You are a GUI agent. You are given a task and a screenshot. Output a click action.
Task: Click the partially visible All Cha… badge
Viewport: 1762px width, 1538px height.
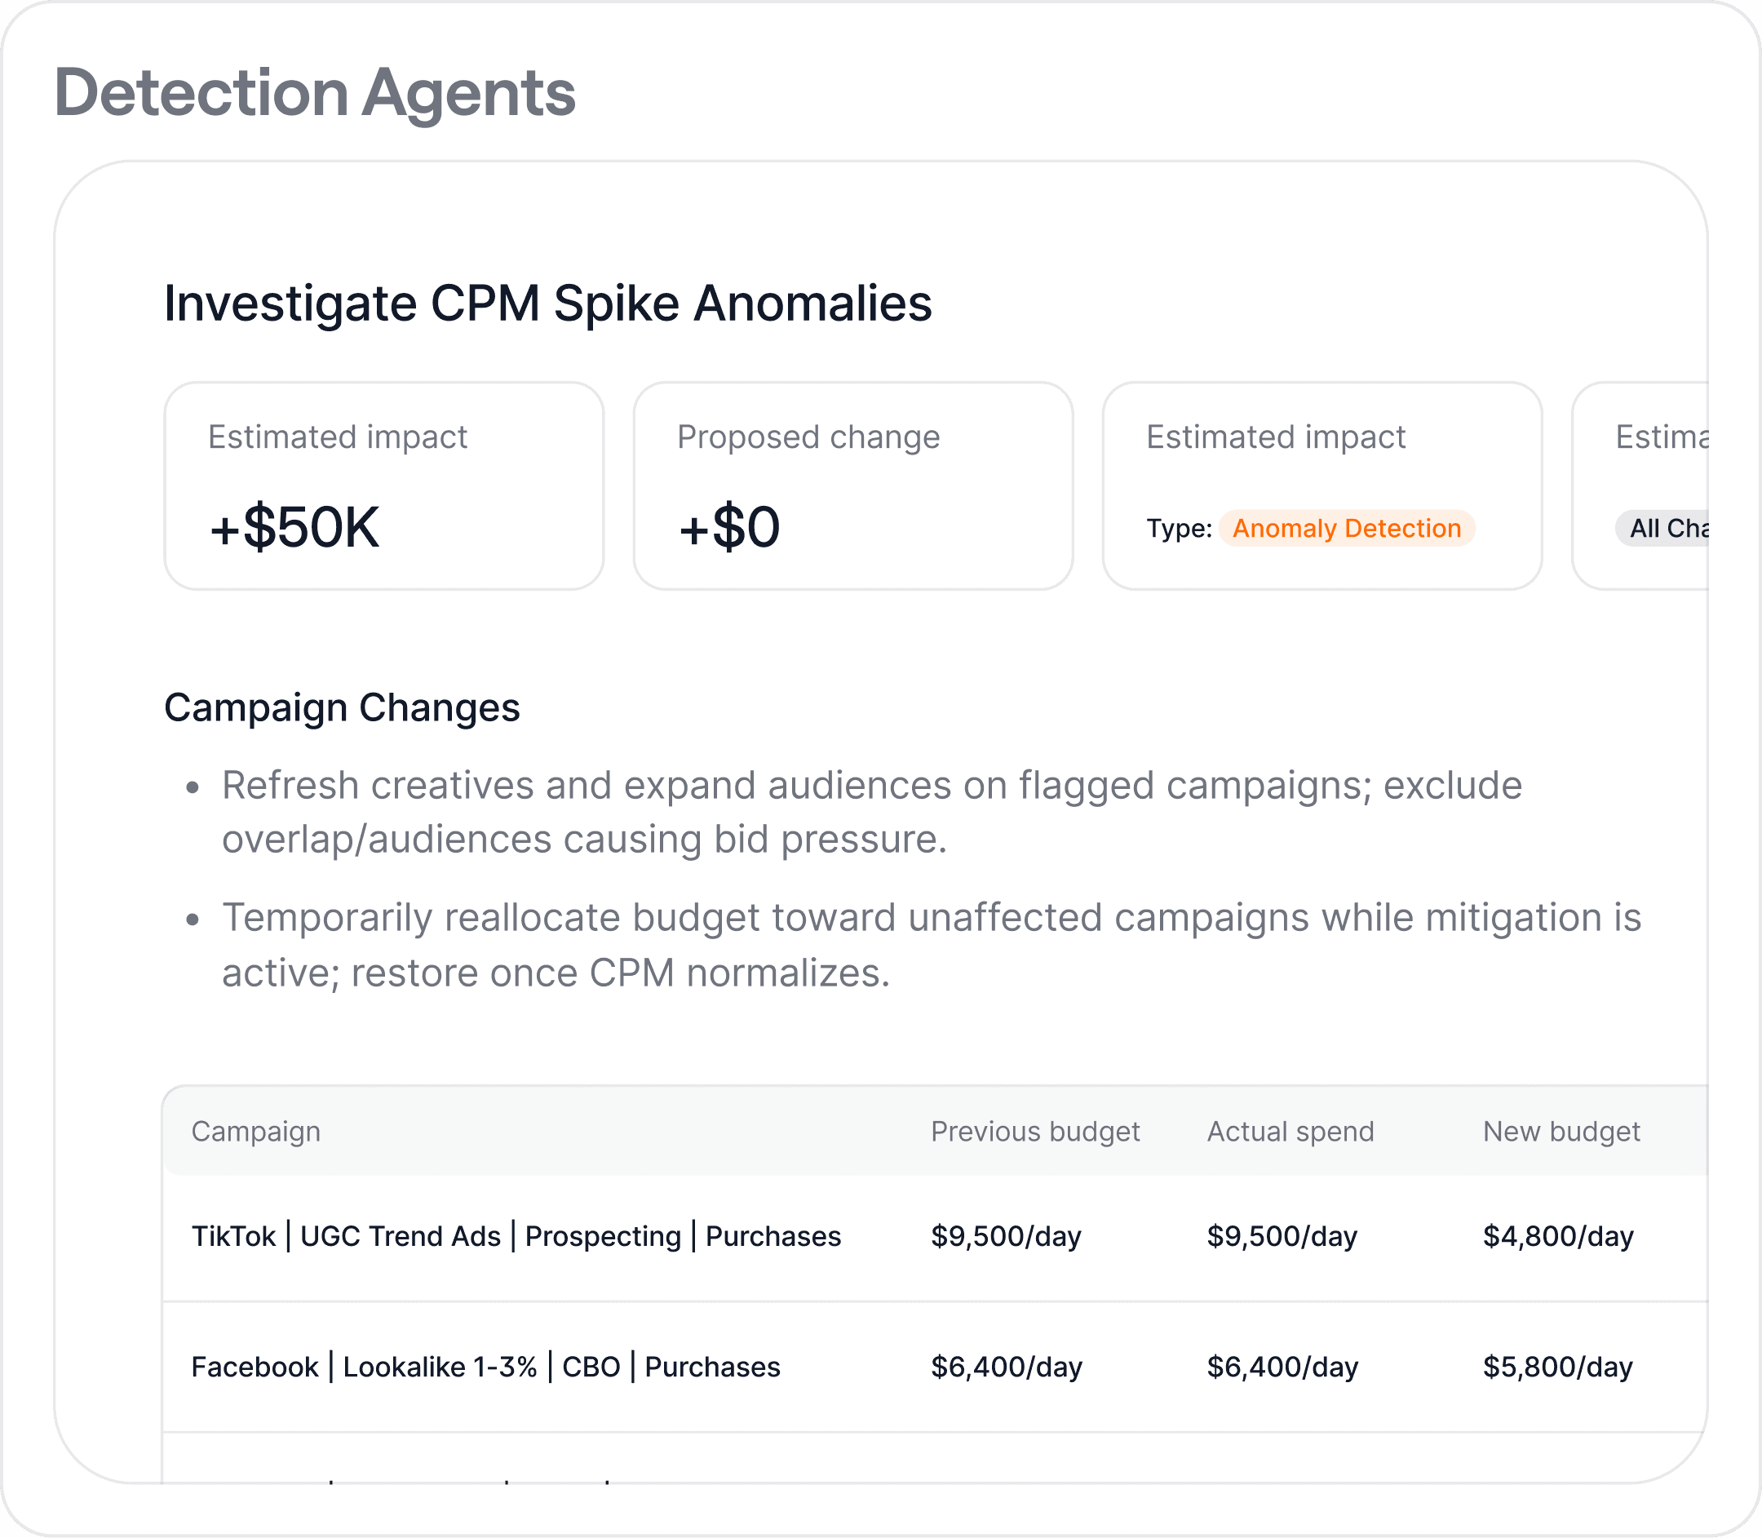[x=1666, y=529]
